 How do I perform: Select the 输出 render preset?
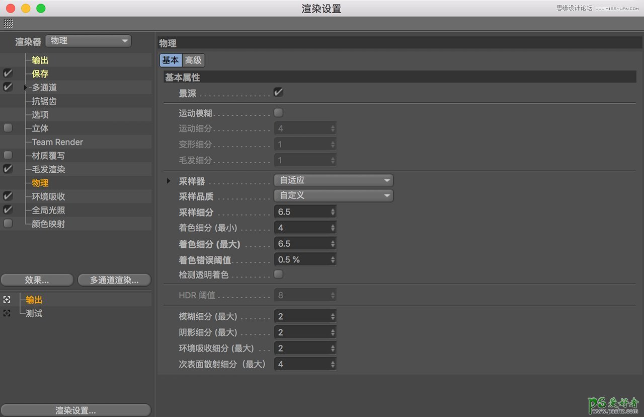(x=34, y=300)
